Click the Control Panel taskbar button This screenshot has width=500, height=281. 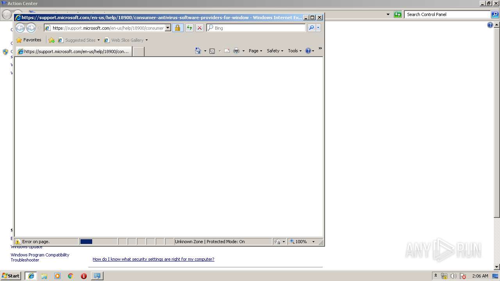pyautogui.click(x=97, y=276)
